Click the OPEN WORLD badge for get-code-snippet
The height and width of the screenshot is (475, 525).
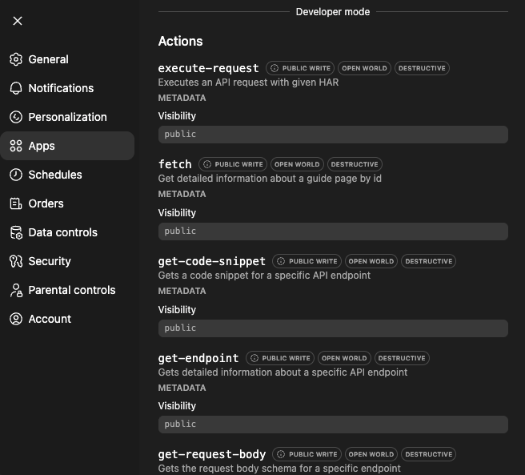[x=371, y=261]
